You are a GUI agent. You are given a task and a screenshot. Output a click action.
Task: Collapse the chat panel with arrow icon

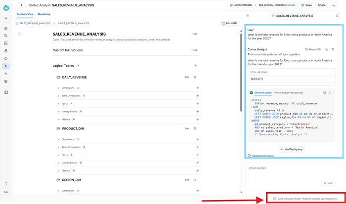click(x=248, y=16)
